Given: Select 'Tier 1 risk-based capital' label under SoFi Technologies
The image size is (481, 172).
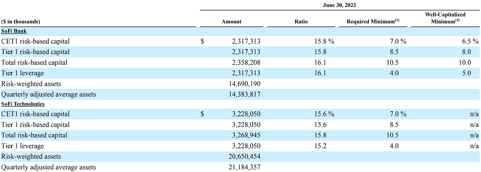Looking at the screenshot, I should point(36,124).
